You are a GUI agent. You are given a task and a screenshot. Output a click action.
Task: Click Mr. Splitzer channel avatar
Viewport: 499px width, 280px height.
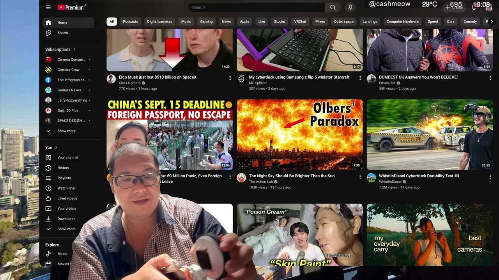tap(241, 79)
